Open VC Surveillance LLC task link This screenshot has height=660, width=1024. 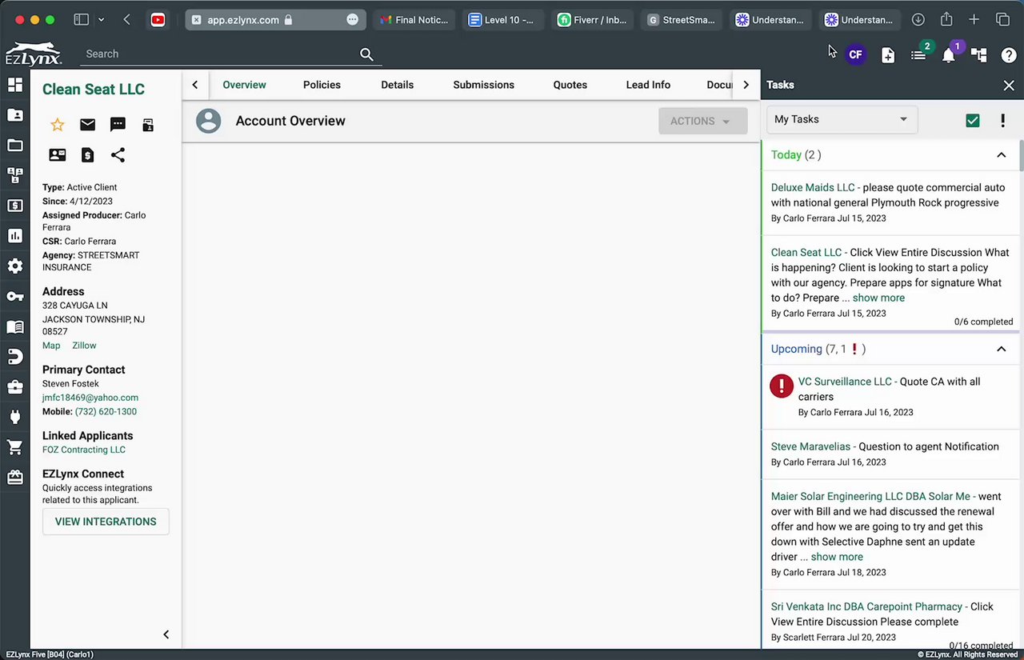[845, 382]
